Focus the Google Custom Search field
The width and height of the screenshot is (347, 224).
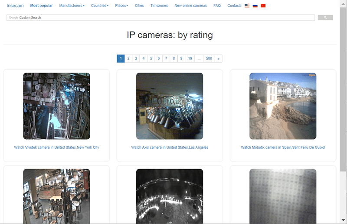(x=160, y=18)
